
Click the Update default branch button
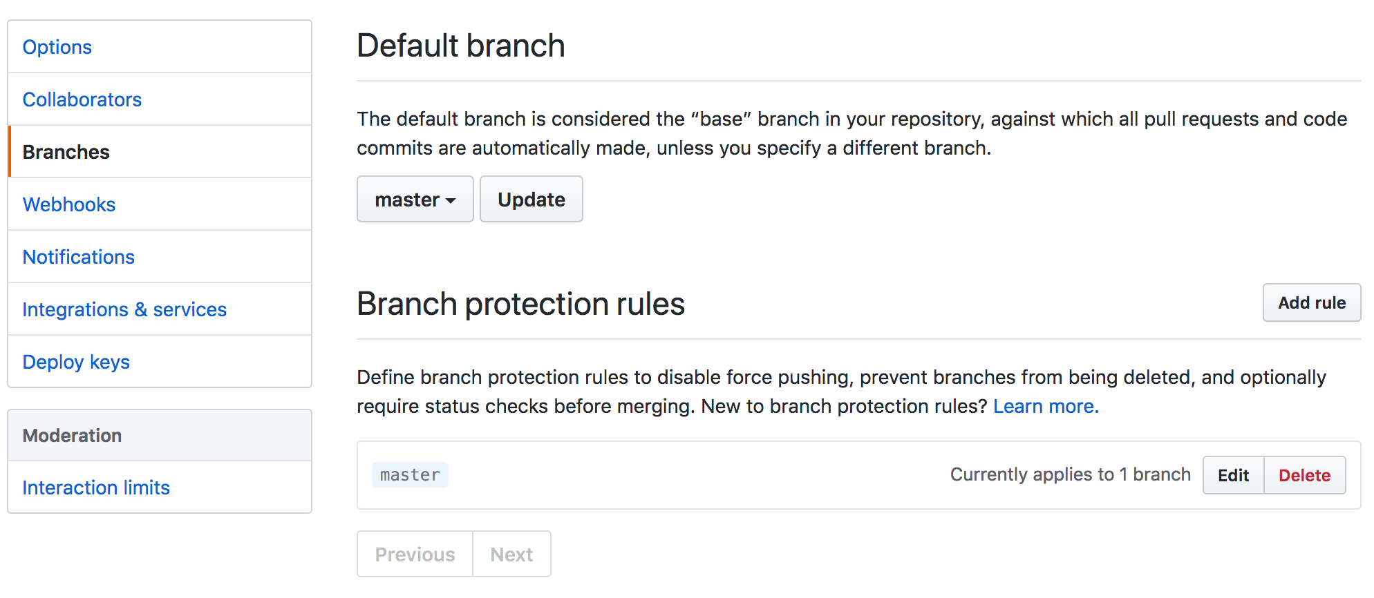(x=531, y=199)
